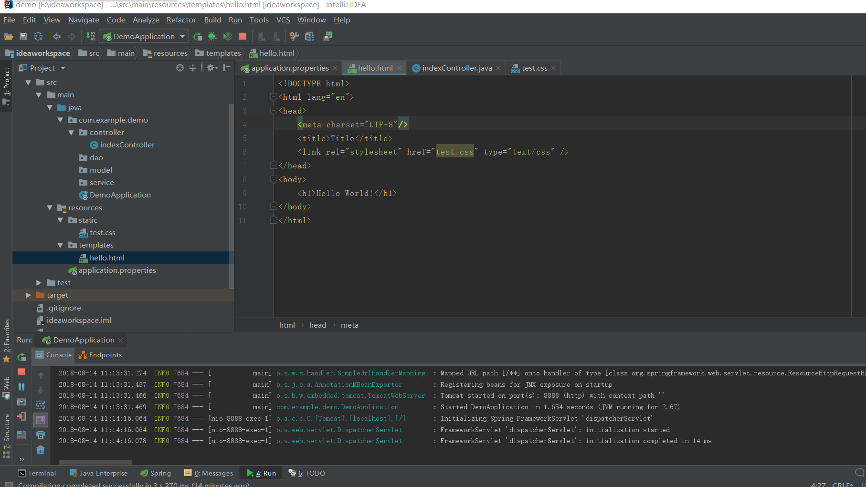Switch to the indexController.java tab
The width and height of the screenshot is (866, 487).
click(x=456, y=68)
